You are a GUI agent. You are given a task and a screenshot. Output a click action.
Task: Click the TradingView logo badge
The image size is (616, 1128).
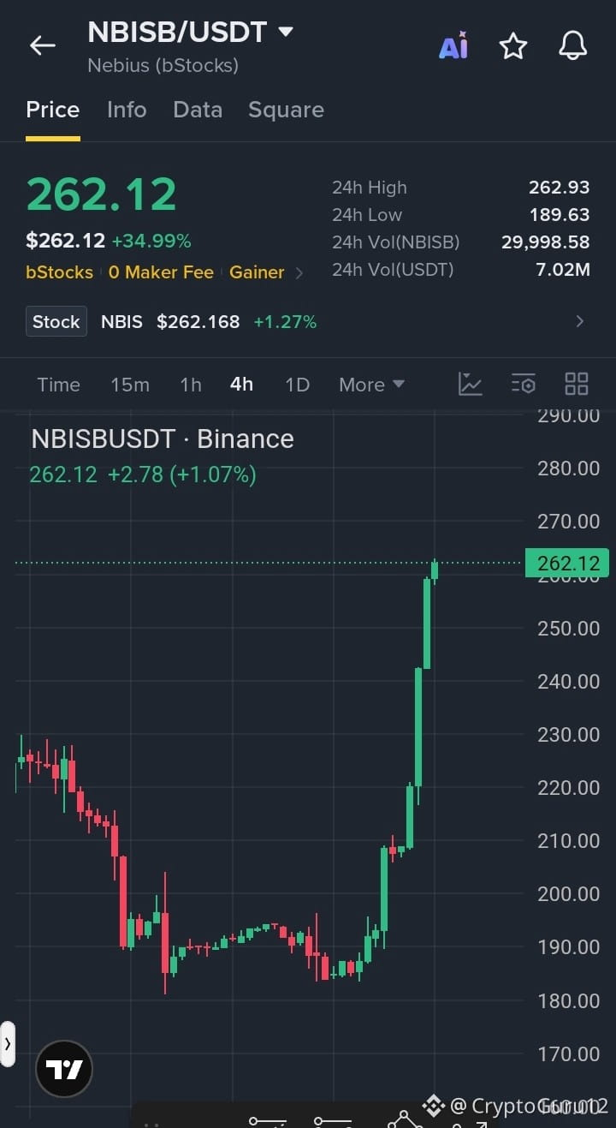pyautogui.click(x=63, y=1069)
